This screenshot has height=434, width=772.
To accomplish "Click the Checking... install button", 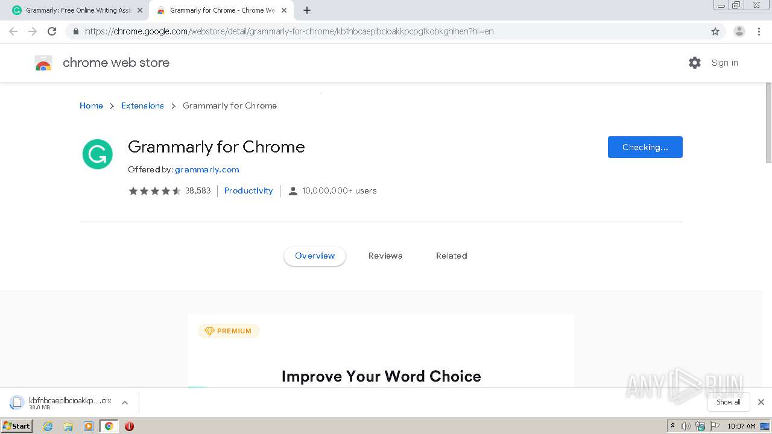I will click(x=645, y=147).
